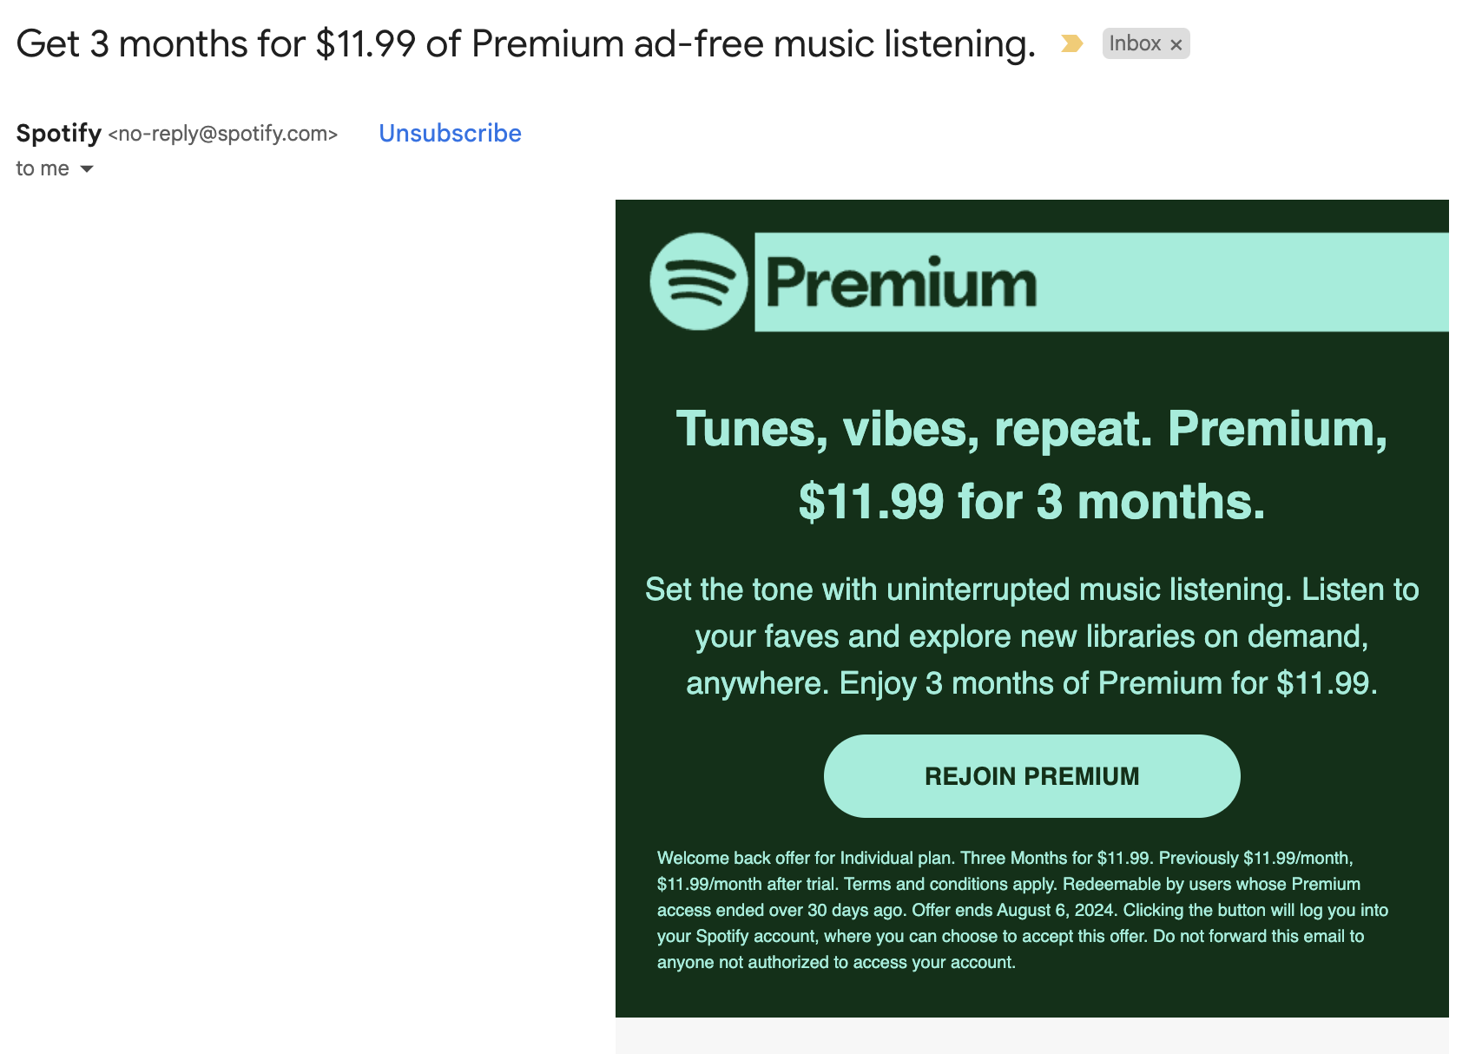1469x1054 pixels.
Task: Click the yellow importance marker icon
Action: (1071, 43)
